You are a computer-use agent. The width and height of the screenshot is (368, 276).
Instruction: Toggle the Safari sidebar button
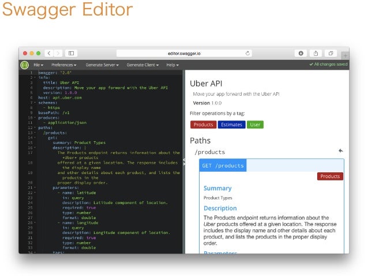71,53
